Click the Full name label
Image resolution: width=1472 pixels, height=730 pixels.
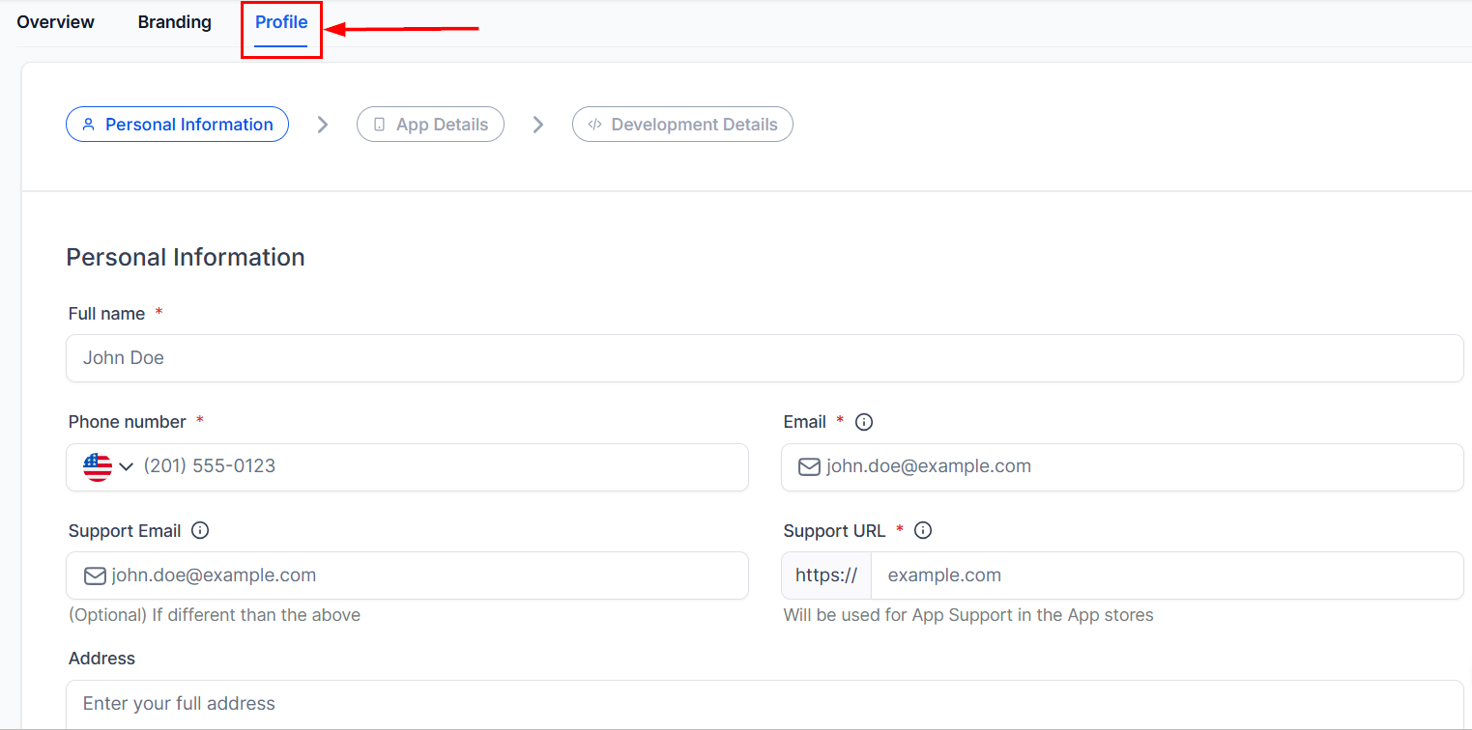[106, 314]
